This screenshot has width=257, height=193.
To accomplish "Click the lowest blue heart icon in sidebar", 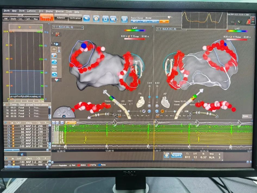I will coord(54,74).
